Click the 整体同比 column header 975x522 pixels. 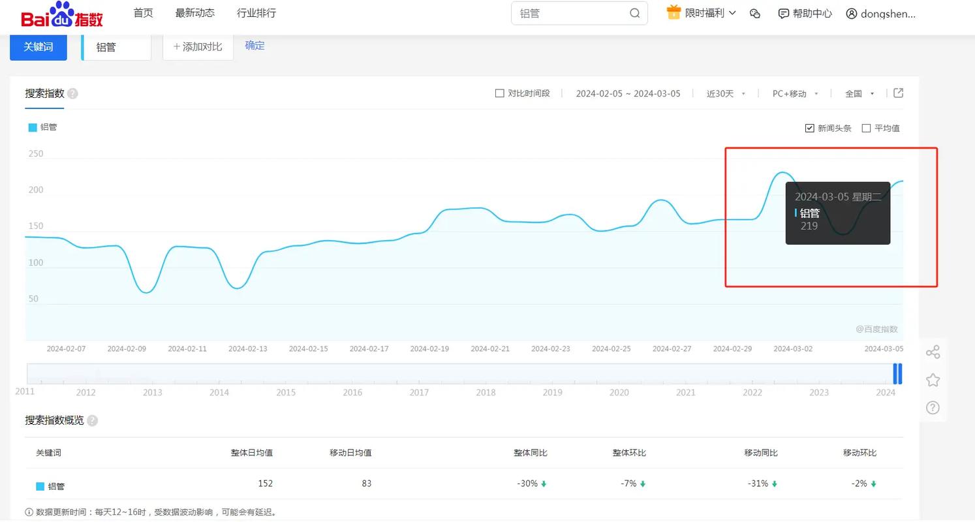[x=530, y=453]
